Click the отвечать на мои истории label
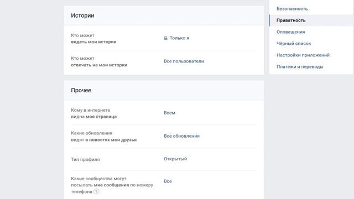The width and height of the screenshot is (354, 199). (99, 65)
